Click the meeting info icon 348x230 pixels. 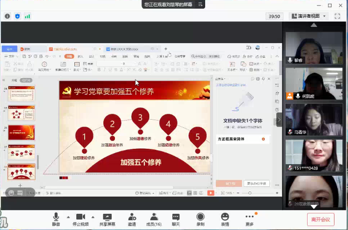pyautogui.click(x=7, y=16)
